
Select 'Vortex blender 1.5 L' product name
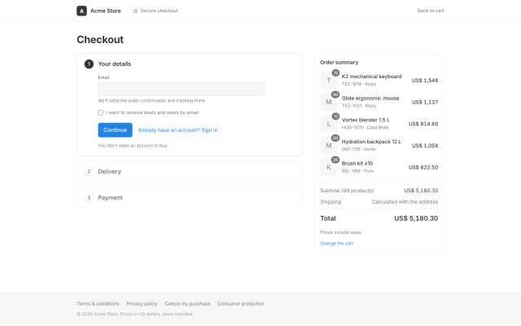(x=366, y=120)
